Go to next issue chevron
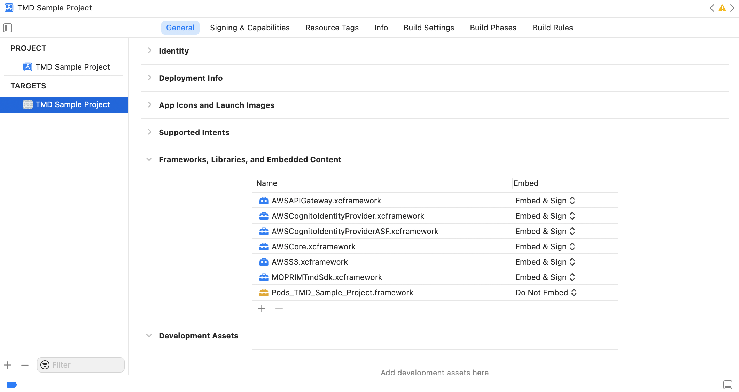 (x=732, y=8)
